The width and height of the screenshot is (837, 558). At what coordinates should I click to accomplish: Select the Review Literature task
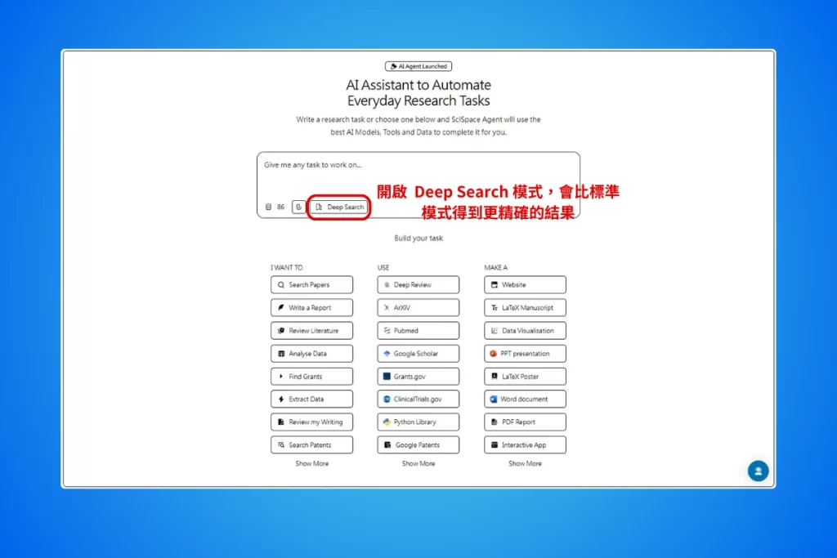[311, 331]
